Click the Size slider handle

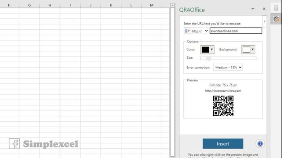coord(208,58)
